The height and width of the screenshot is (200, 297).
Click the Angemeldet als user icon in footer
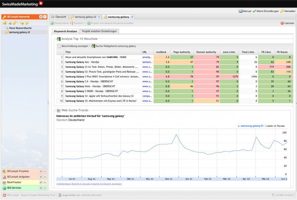(60, 195)
